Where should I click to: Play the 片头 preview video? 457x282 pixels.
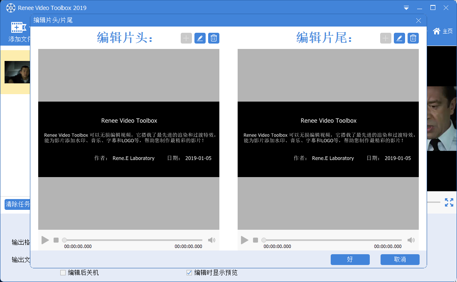tap(45, 240)
